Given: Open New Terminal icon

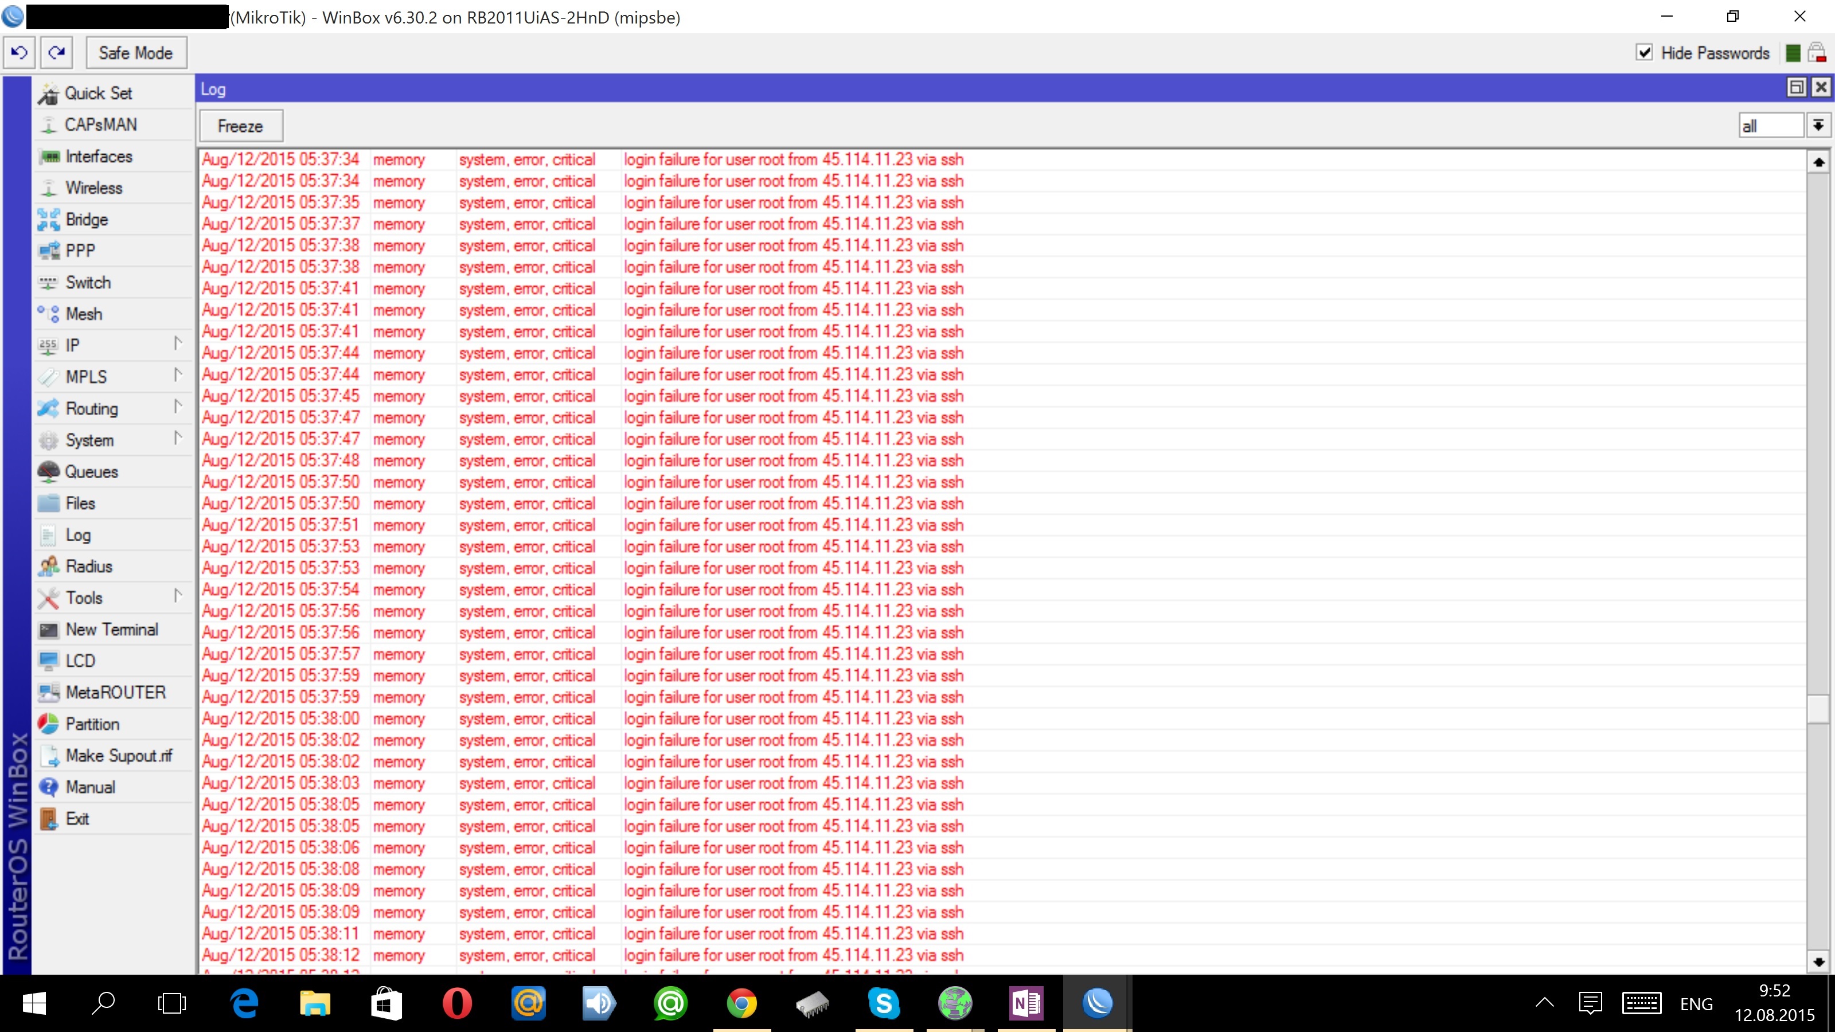Looking at the screenshot, I should [x=48, y=630].
